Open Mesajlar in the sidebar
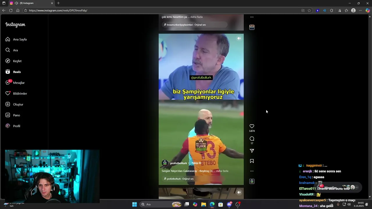372x209 pixels. pyautogui.click(x=15, y=83)
